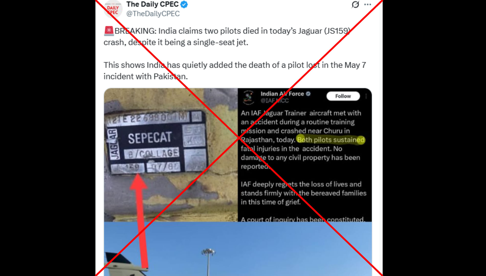This screenshot has height=276, width=486.
Task: Open vertical dots menu beside Follow button
Action: [x=366, y=96]
